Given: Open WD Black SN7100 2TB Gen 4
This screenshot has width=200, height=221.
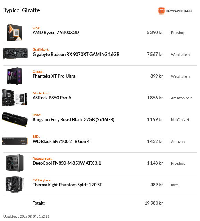Looking at the screenshot, I should coord(61,141).
